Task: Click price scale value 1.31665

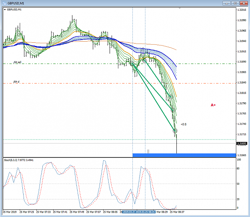Action: click(242, 155)
